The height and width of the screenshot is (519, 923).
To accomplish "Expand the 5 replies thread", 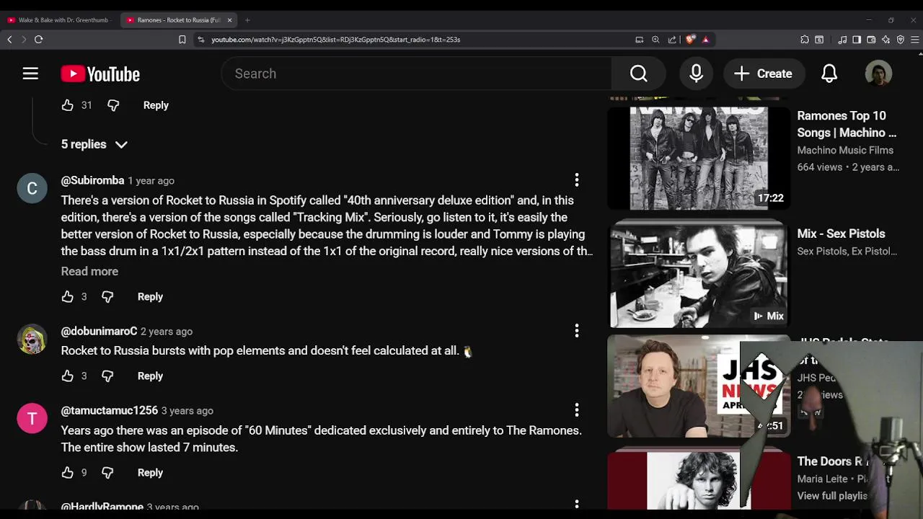I will pos(94,144).
